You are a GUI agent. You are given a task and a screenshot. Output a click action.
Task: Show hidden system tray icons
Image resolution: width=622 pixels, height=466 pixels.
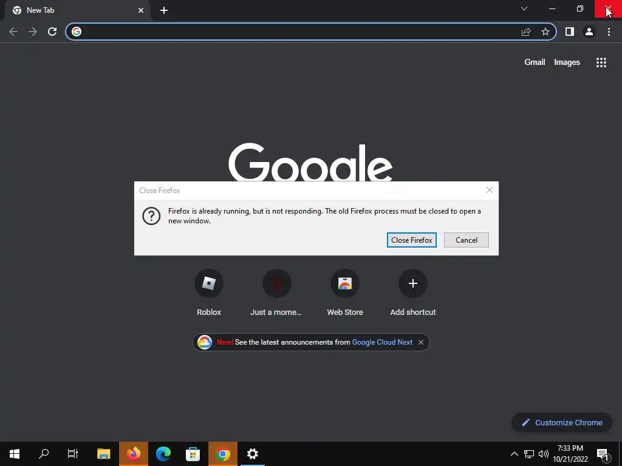[514, 454]
